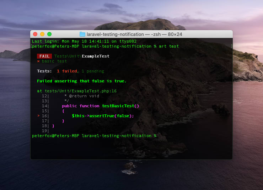Viewport: 263px width, 190px height.
Task: Click 'Failed asserting that false is true.' message
Action: pyautogui.click(x=81, y=81)
